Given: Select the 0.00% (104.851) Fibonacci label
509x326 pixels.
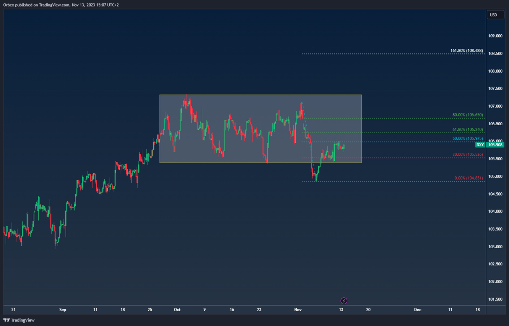Looking at the screenshot, I should tap(469, 178).
